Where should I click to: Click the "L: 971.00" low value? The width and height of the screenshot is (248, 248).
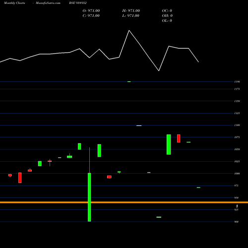tap(130, 16)
